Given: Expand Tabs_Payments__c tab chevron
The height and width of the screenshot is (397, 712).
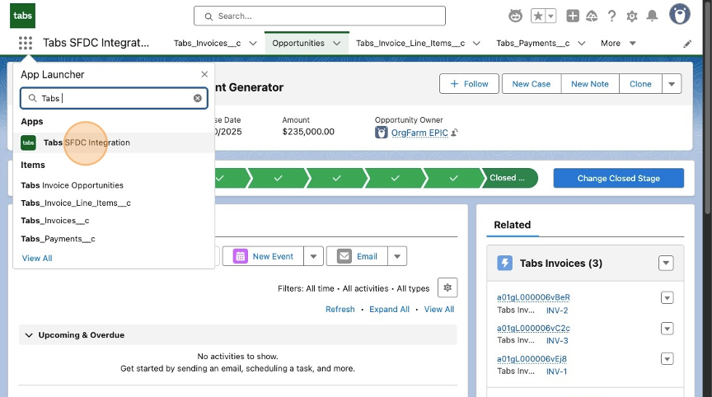Looking at the screenshot, I should pos(581,43).
